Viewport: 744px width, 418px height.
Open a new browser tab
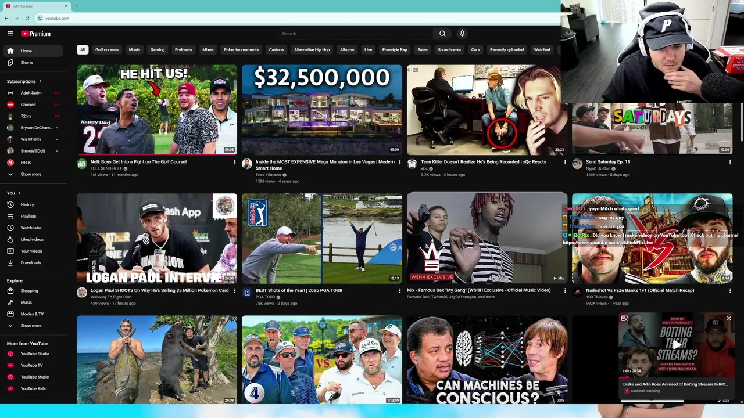pos(76,6)
